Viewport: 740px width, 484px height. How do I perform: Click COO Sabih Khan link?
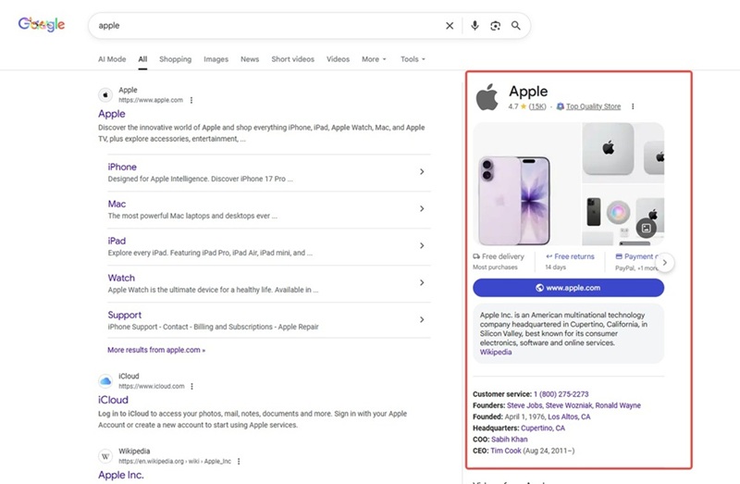click(x=510, y=440)
